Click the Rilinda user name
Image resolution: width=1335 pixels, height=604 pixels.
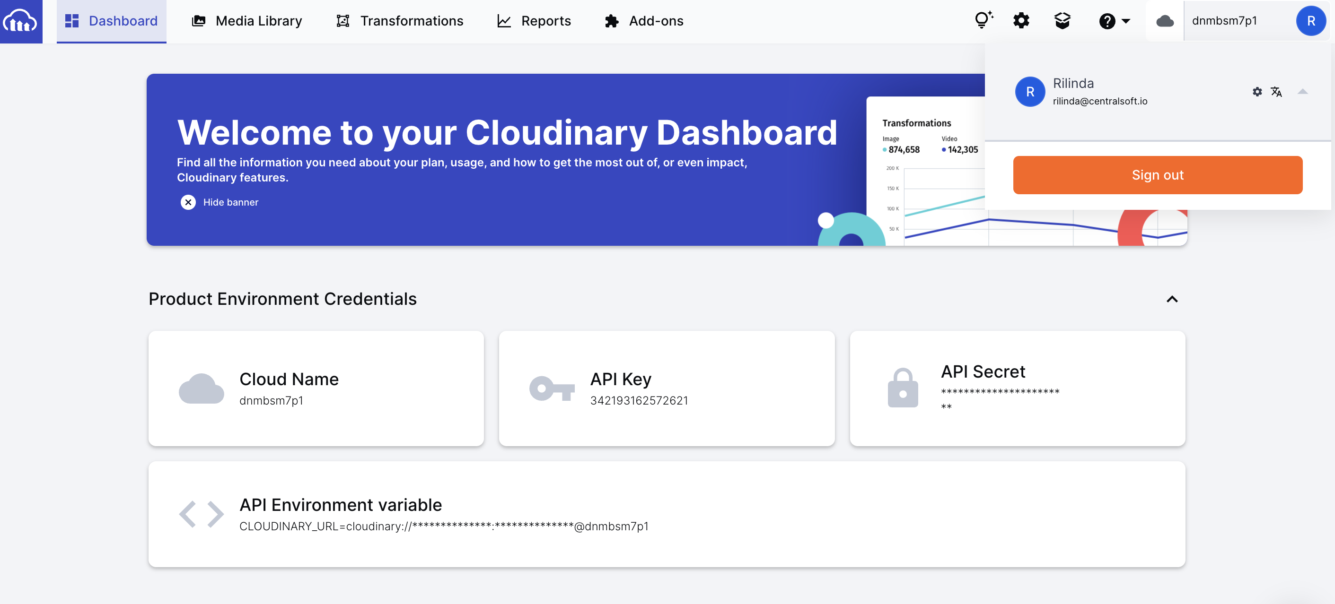point(1073,83)
